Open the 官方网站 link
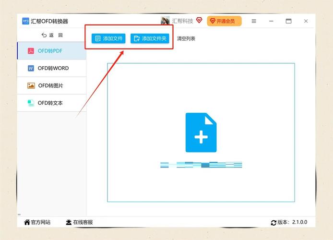The image size is (333, 240). coord(37,222)
